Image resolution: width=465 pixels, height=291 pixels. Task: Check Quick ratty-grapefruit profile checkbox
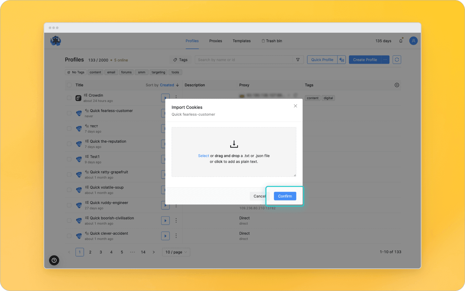69,175
